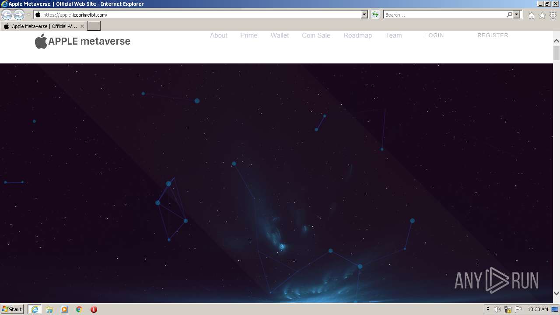Expand the address bar autocomplete dropdown

(364, 14)
